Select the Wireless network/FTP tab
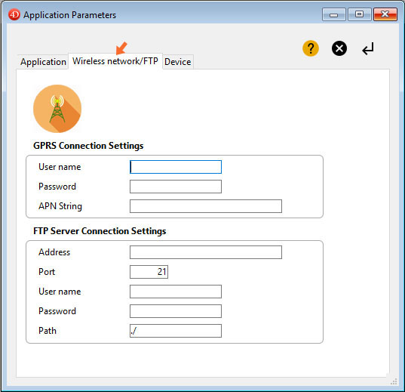 pos(115,61)
